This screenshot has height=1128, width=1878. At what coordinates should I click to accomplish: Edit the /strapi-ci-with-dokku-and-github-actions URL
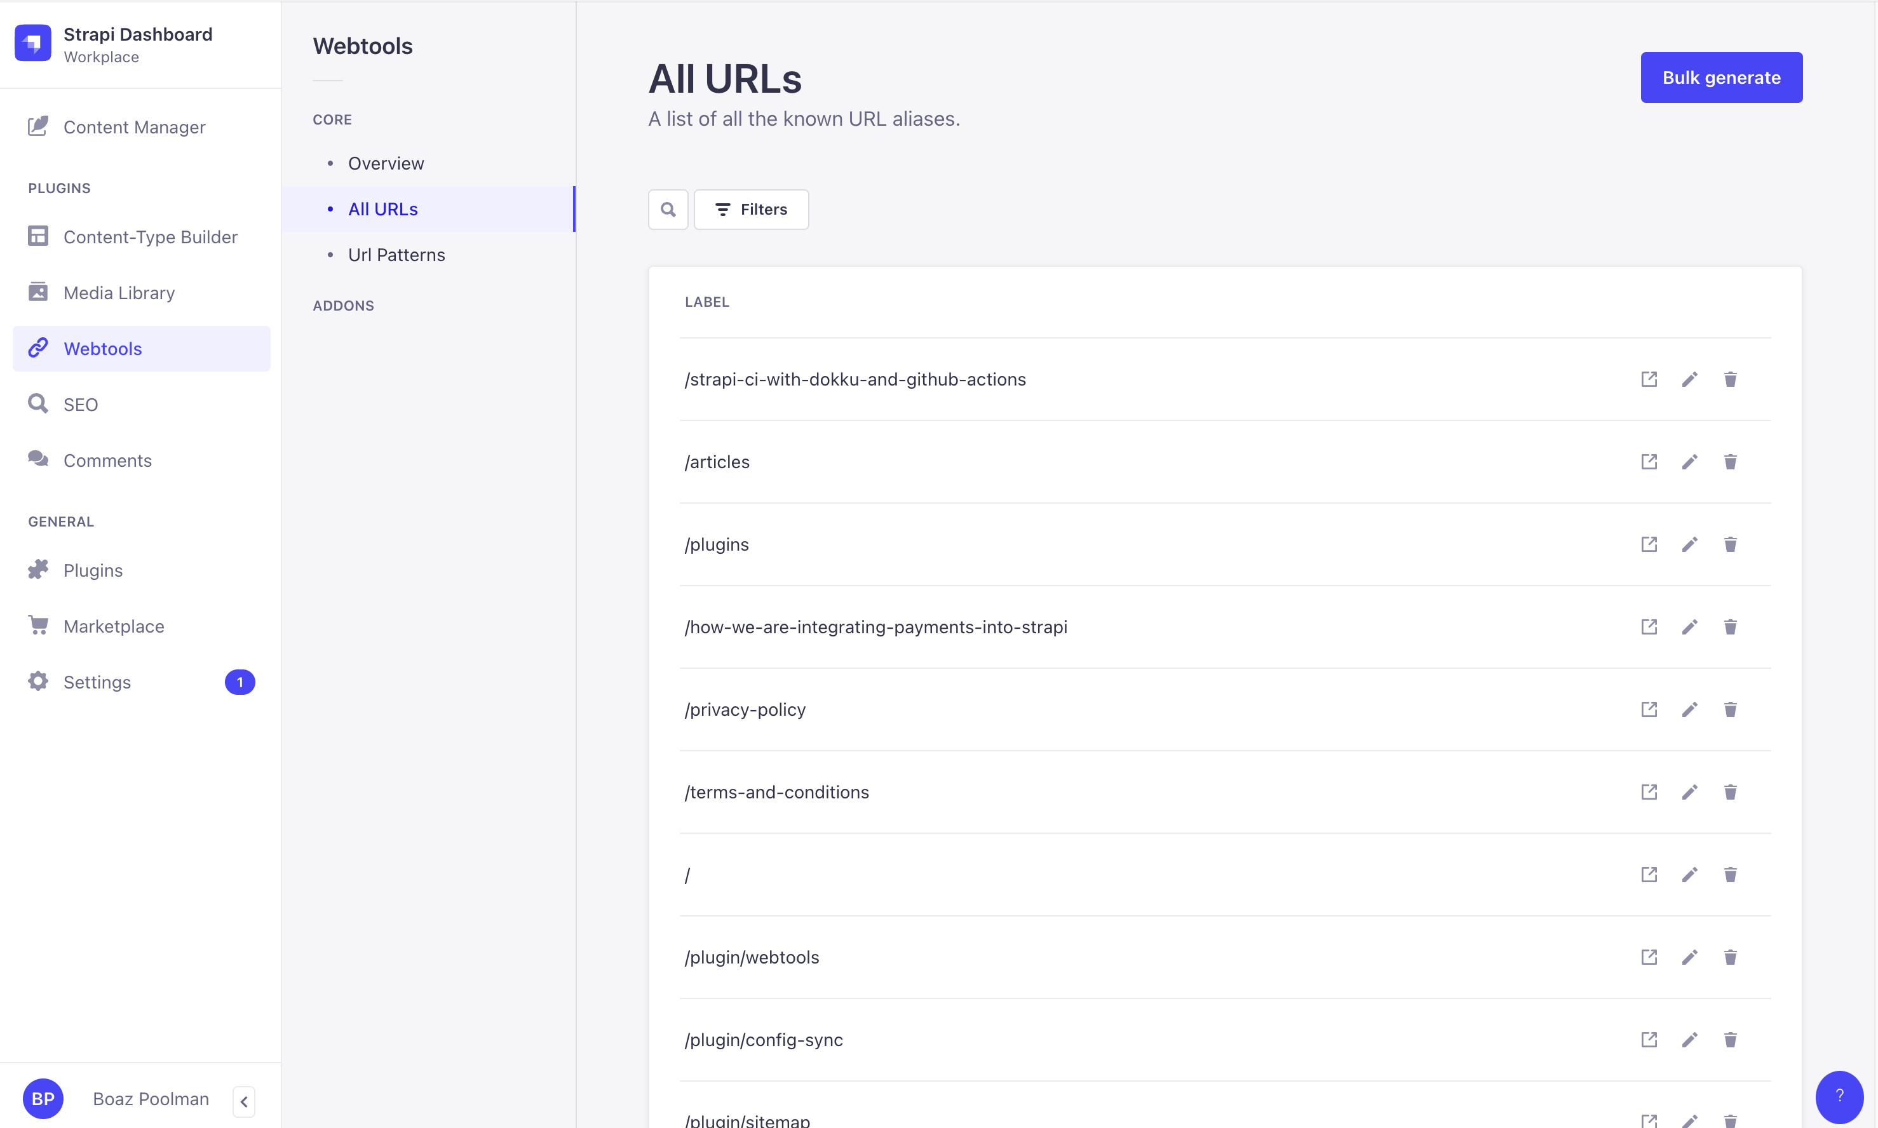pos(1689,379)
